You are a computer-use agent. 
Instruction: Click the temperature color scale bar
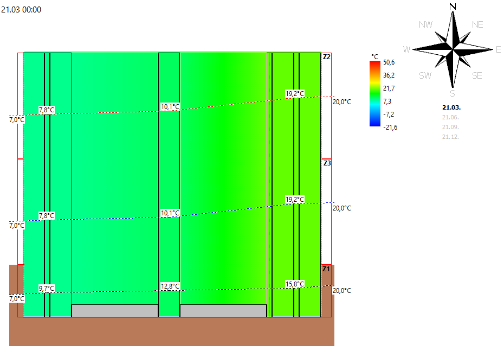point(374,93)
